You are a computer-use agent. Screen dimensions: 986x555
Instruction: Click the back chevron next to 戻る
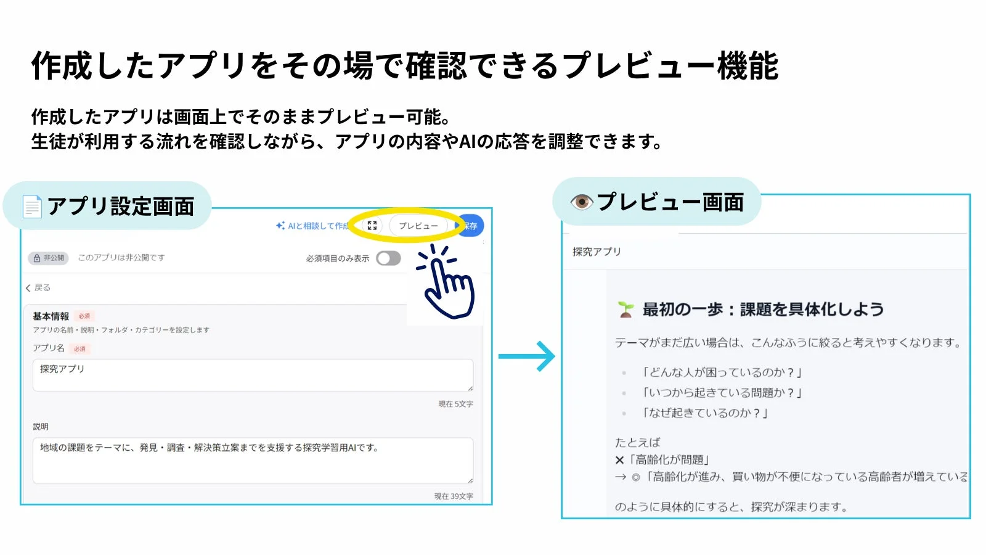(28, 288)
